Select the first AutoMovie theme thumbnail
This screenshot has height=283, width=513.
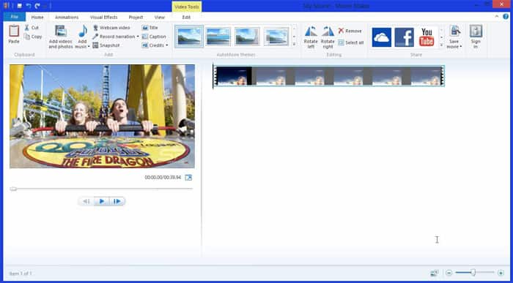tap(189, 37)
